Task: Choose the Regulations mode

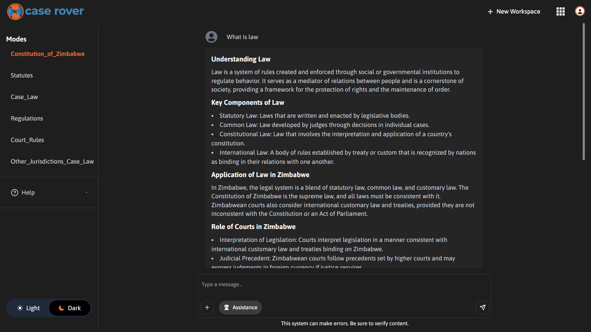Action: pyautogui.click(x=27, y=118)
